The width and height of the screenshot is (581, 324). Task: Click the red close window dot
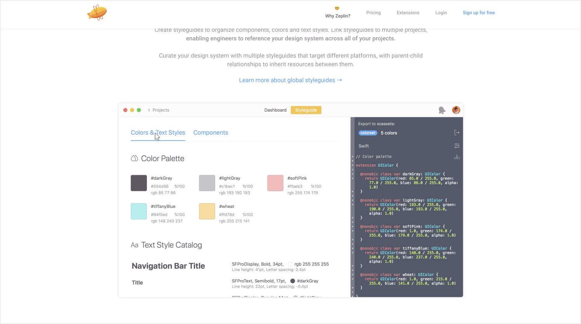(125, 110)
